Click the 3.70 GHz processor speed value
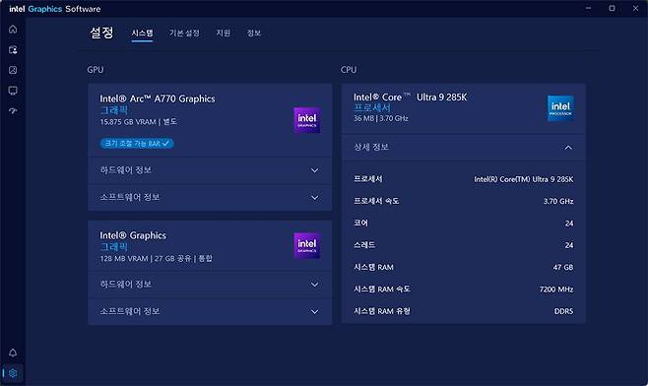This screenshot has height=386, width=648. click(558, 201)
